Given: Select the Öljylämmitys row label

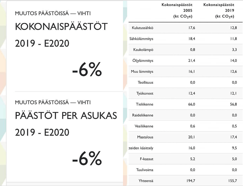Looking at the screenshot, I should click(143, 61).
